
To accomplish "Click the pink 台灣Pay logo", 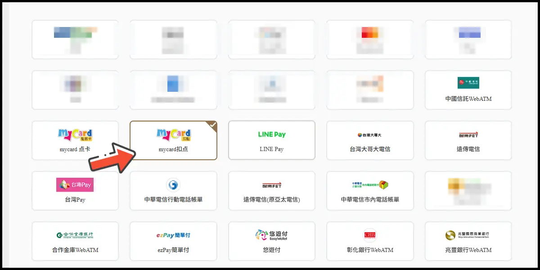I will (x=75, y=184).
